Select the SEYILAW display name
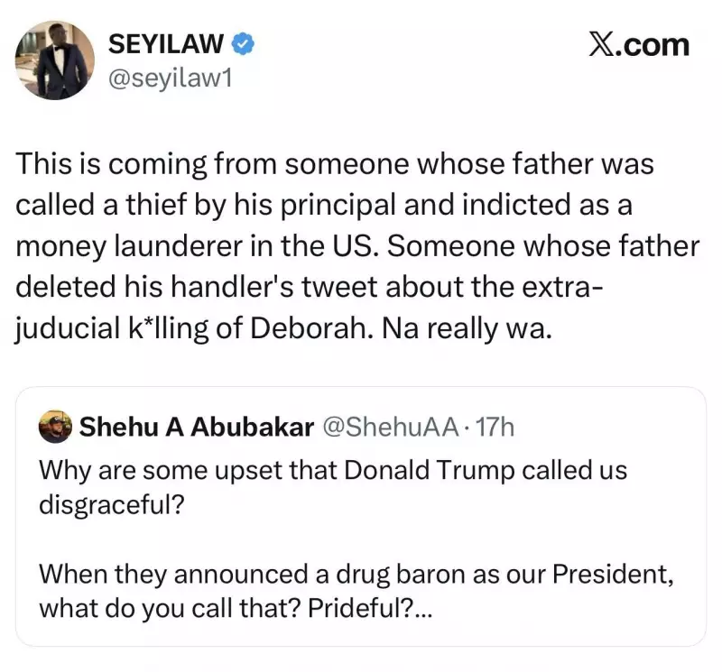This screenshot has width=722, height=672. tap(167, 41)
